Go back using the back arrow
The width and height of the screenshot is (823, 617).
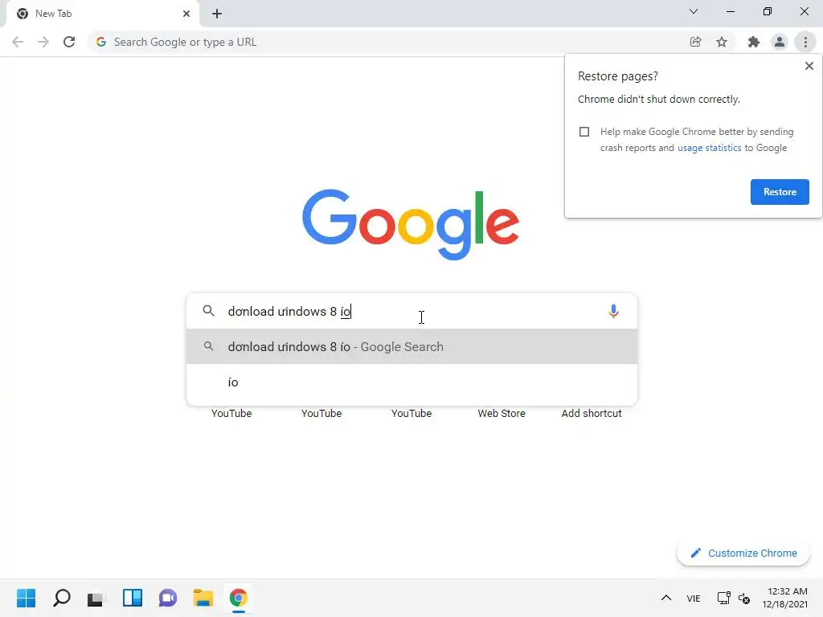(x=18, y=42)
